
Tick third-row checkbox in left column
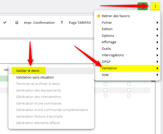(x=105, y=96)
